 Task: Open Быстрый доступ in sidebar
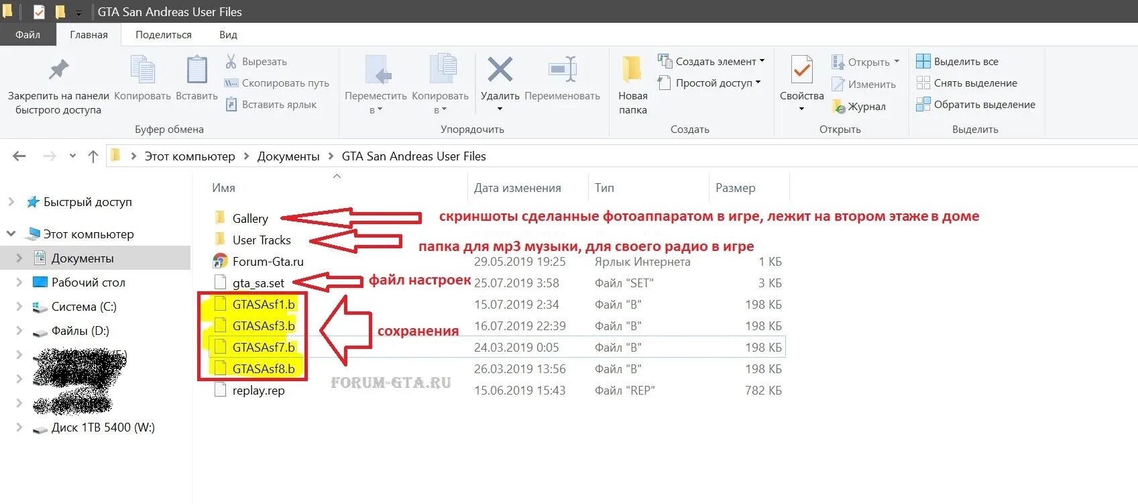click(x=79, y=201)
